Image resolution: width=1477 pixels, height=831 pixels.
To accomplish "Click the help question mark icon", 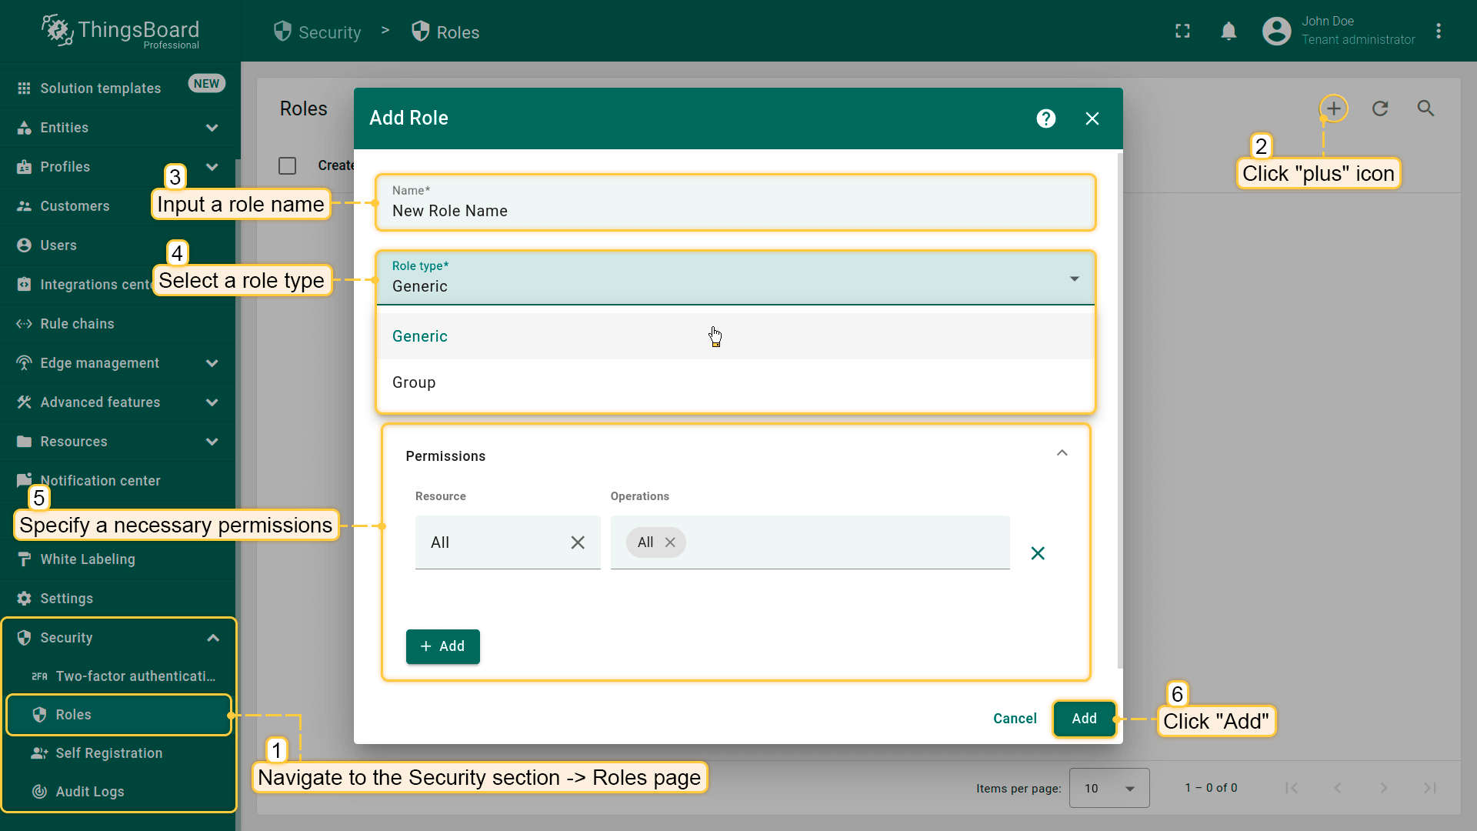I will pyautogui.click(x=1045, y=118).
